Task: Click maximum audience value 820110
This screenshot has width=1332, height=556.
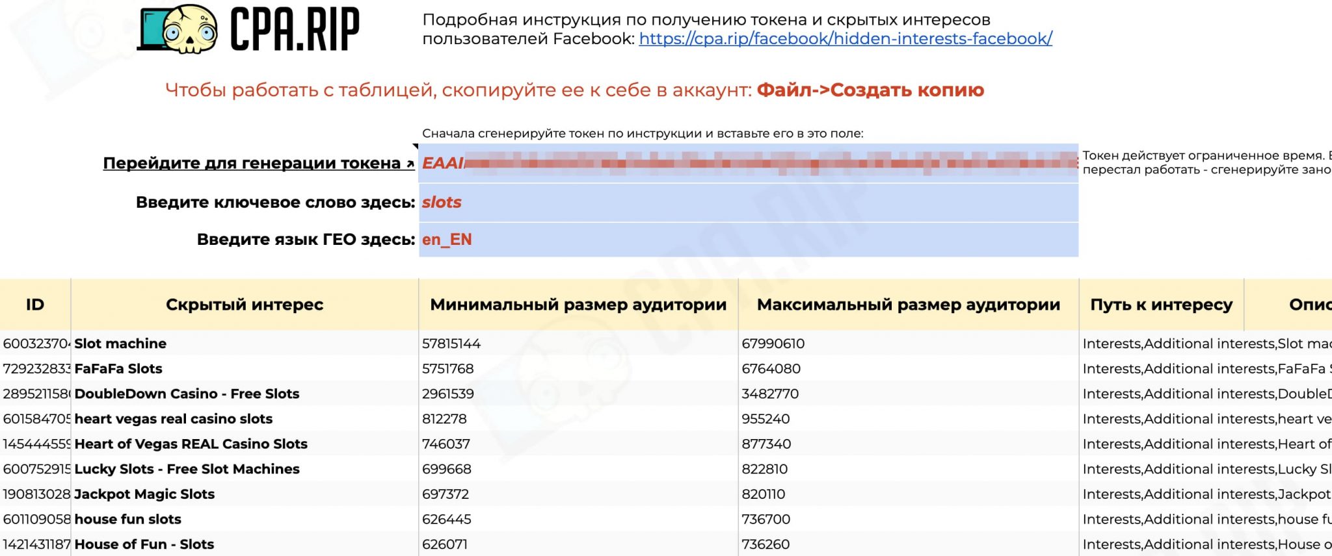Action: click(764, 494)
